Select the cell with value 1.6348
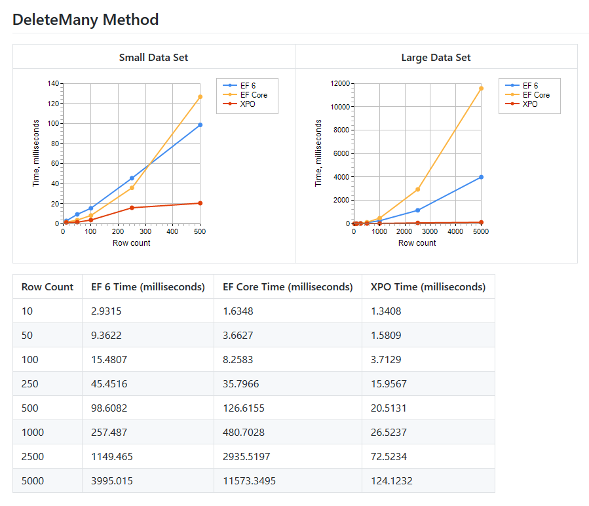This screenshot has height=506, width=589. point(288,311)
